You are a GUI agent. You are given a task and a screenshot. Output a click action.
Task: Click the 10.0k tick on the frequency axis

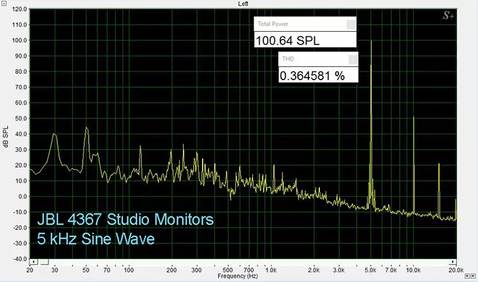(x=413, y=270)
